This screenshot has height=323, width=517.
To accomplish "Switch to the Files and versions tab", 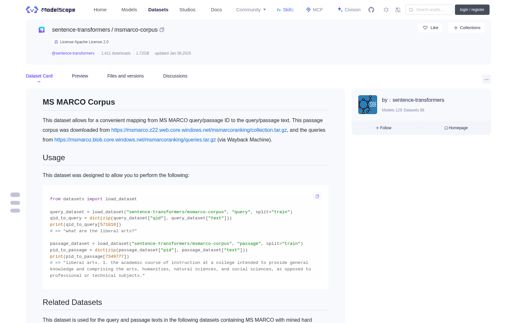I will click(125, 76).
